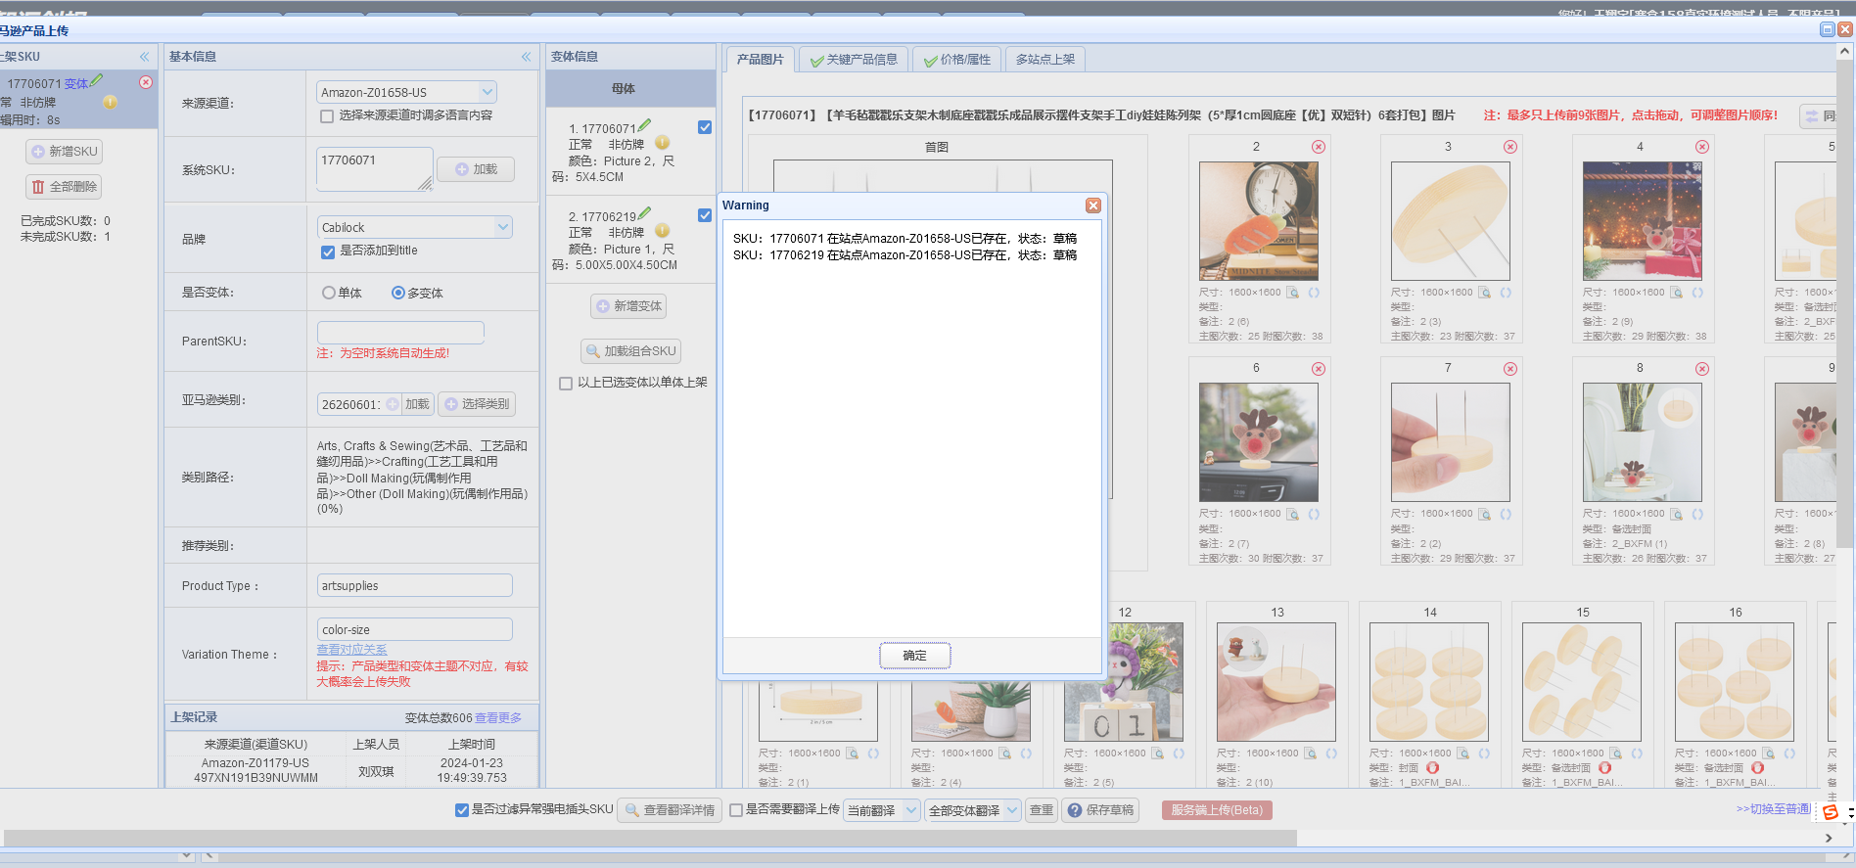Delete product image number 3

pos(1510,147)
